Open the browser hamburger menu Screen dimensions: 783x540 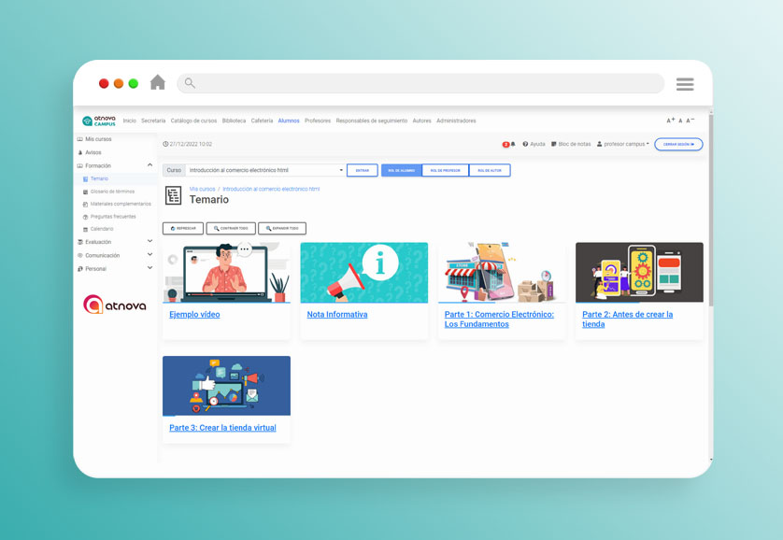(685, 84)
